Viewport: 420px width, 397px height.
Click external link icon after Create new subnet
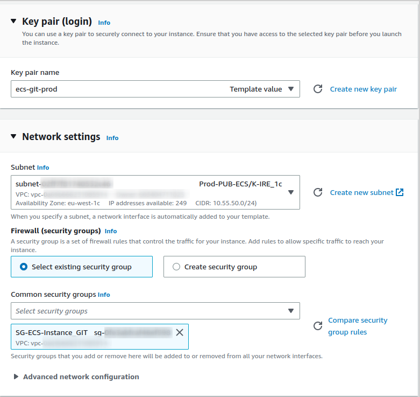click(x=400, y=192)
